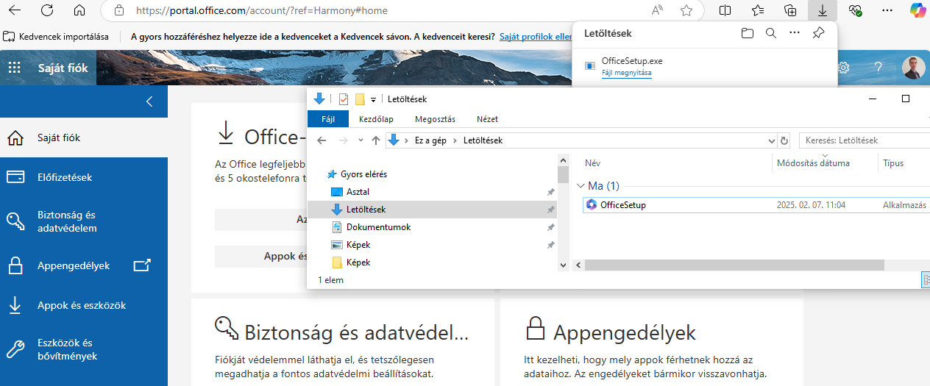This screenshot has width=930, height=386.
Task: Open the Edge favorites list icon
Action: [758, 10]
